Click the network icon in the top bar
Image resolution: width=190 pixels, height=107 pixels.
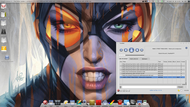click(x=144, y=1)
